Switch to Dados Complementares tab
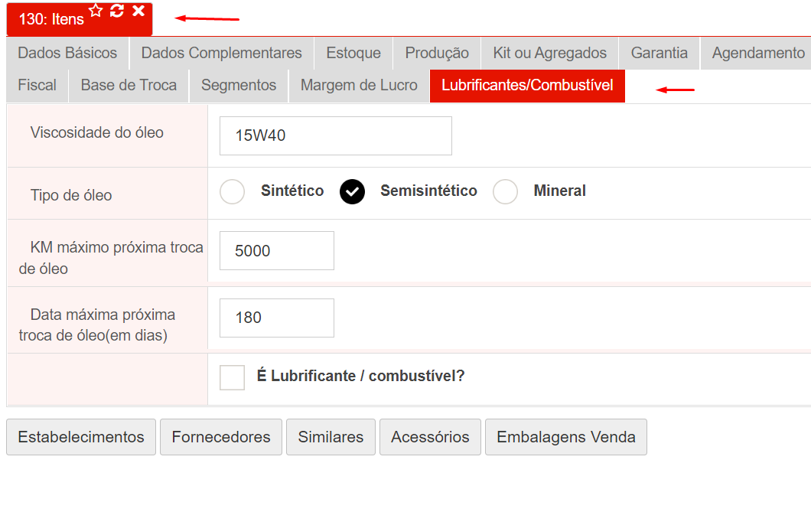The height and width of the screenshot is (512, 811). [x=221, y=53]
